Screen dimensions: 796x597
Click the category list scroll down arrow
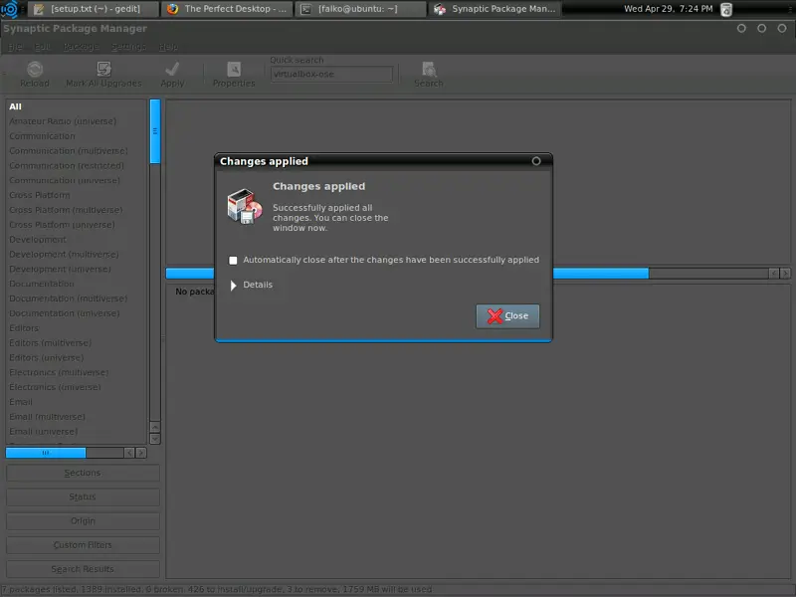point(155,439)
